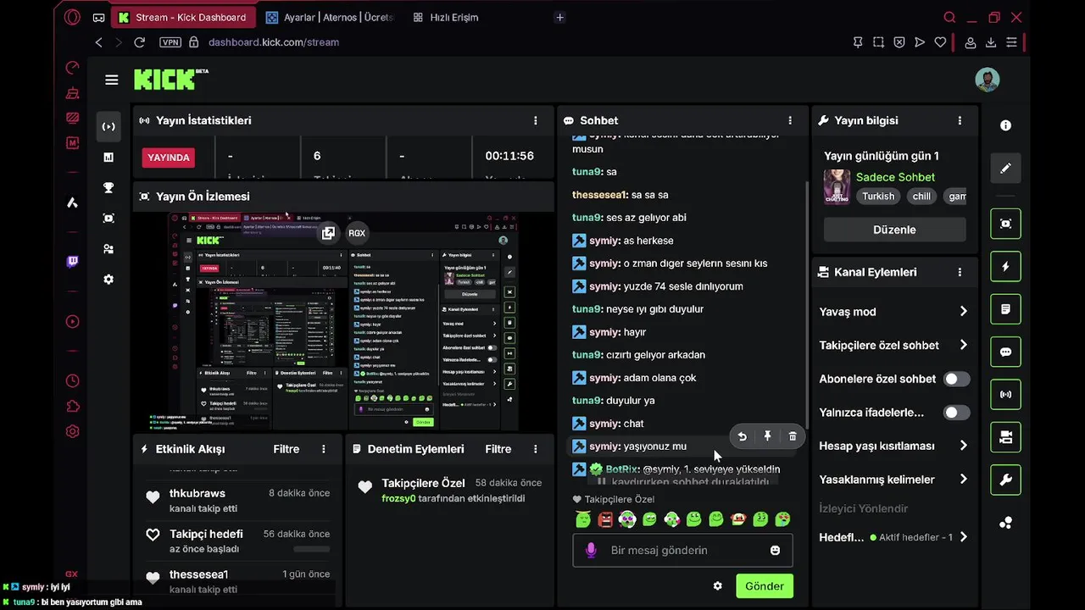The width and height of the screenshot is (1085, 610).
Task: Expand Yavaş mod options
Action: [x=893, y=312]
